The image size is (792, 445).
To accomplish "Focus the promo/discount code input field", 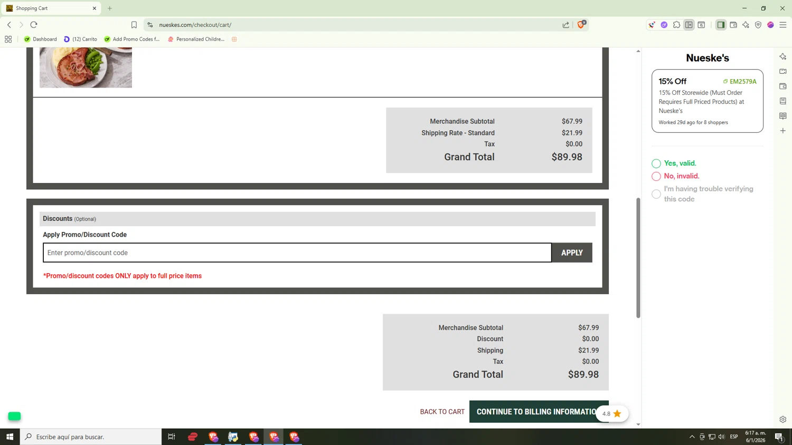I will click(297, 253).
